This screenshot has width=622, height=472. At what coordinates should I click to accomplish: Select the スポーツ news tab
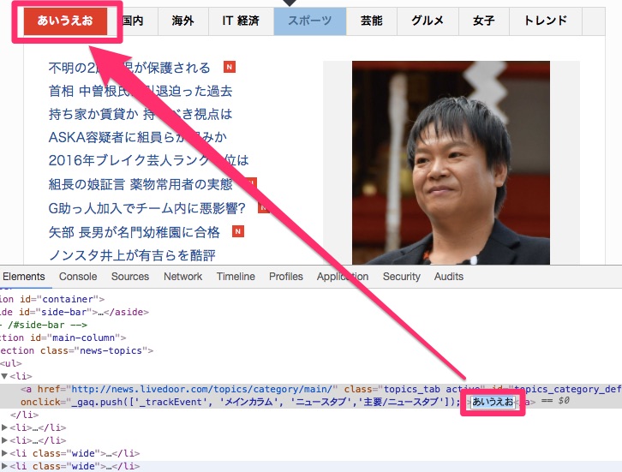pos(310,21)
